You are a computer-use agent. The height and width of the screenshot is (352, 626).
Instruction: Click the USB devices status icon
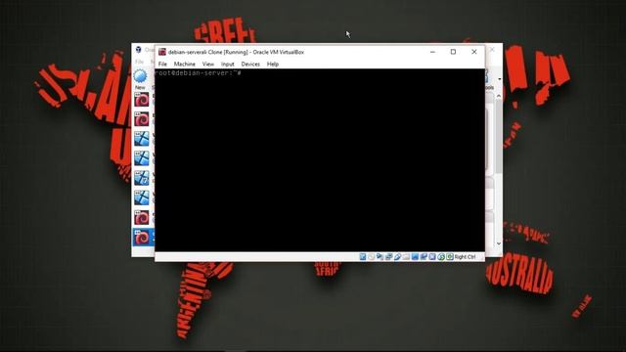click(398, 256)
